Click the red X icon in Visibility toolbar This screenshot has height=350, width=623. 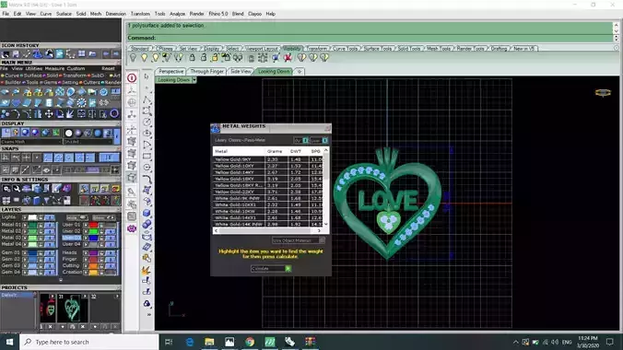coord(288,58)
